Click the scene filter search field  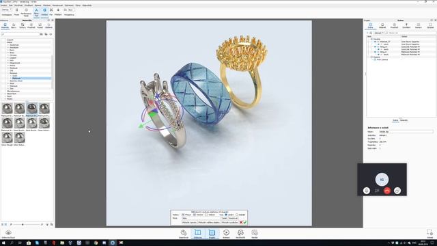tap(410, 33)
